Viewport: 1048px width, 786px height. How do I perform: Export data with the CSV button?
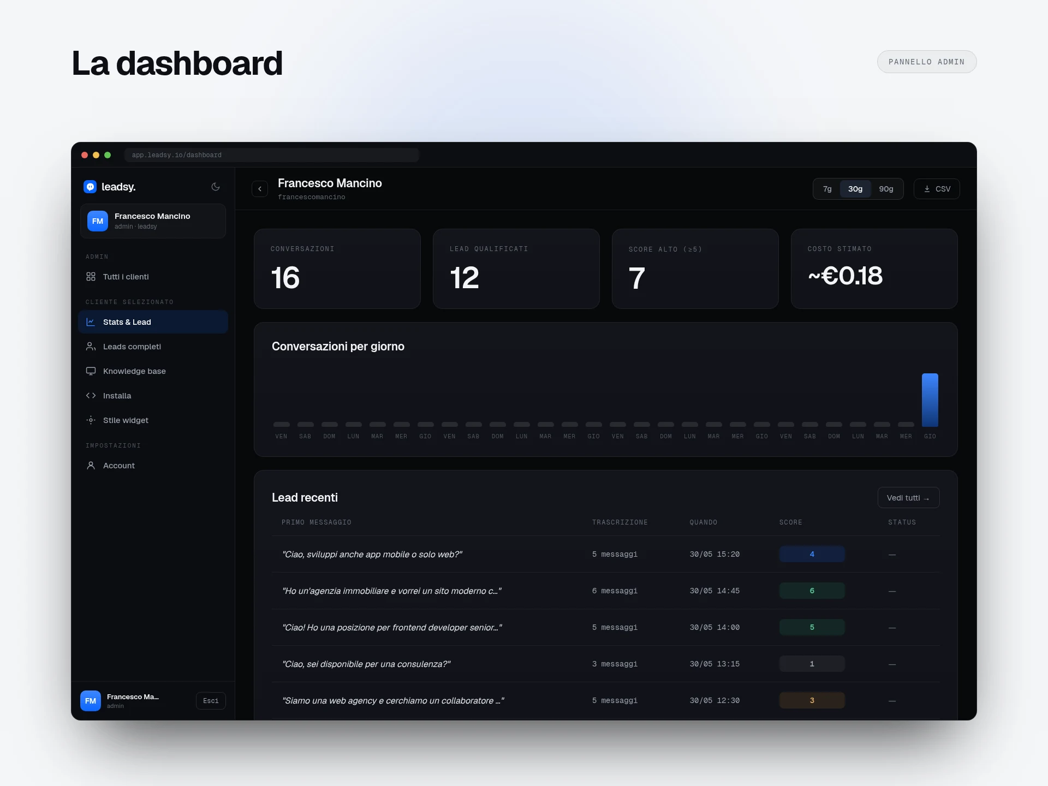pyautogui.click(x=937, y=189)
